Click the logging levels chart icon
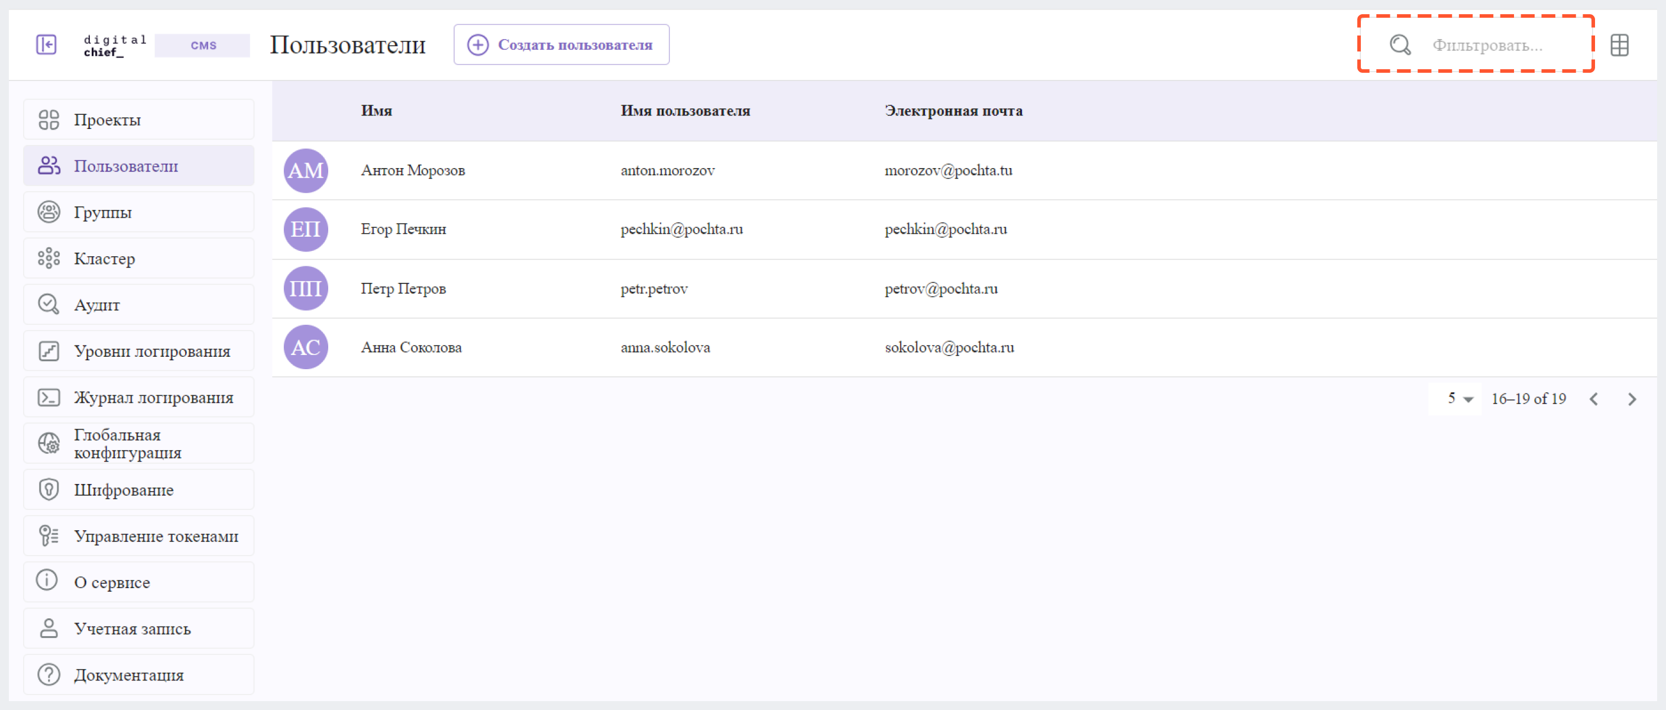 click(x=48, y=351)
